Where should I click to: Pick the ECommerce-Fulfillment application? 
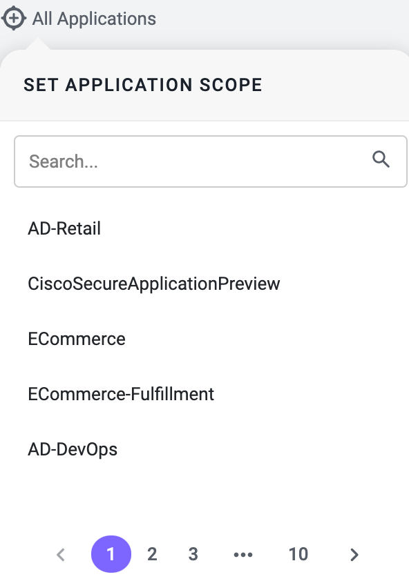click(121, 394)
